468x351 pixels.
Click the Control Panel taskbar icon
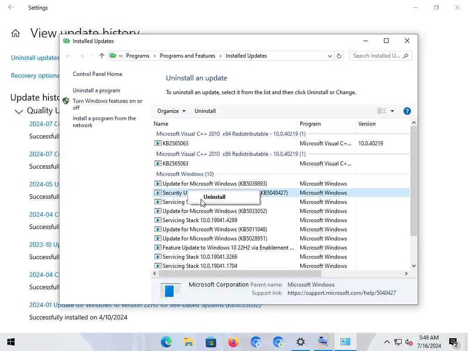[x=346, y=342]
